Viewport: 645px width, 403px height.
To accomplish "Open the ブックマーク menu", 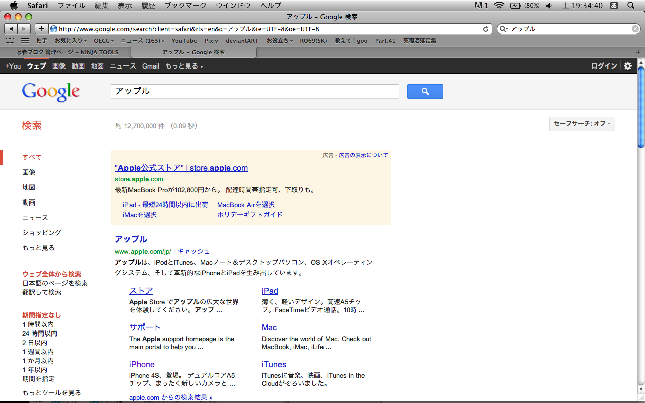I will [185, 6].
